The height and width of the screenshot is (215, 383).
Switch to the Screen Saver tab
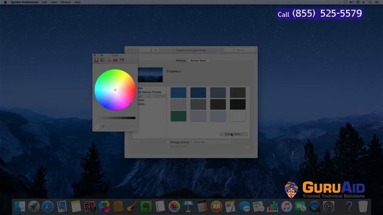[x=198, y=60]
